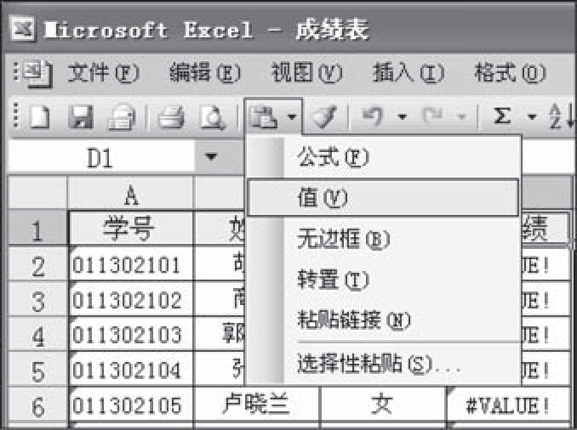Open the 格式(O) menu

click(x=511, y=72)
